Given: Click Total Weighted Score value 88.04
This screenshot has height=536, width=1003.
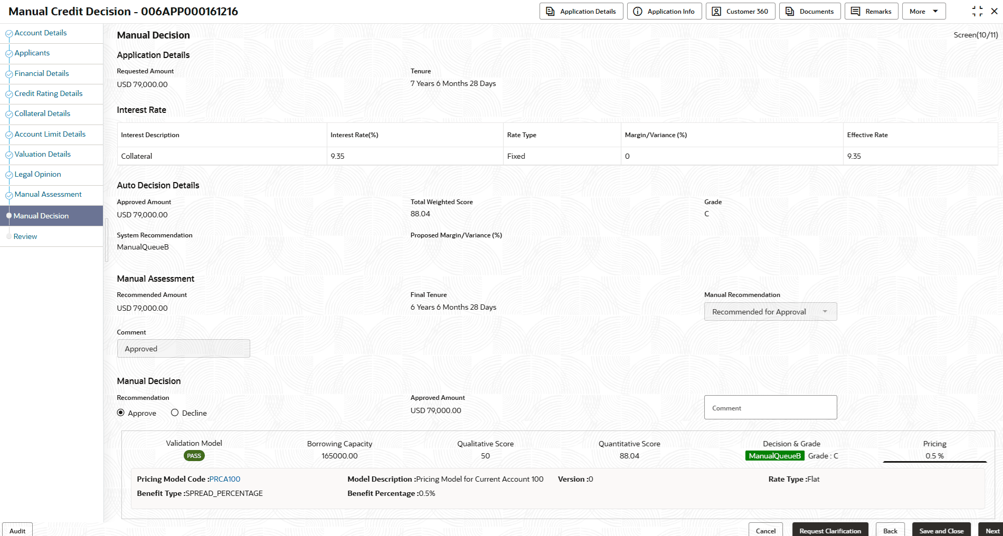Looking at the screenshot, I should (420, 214).
